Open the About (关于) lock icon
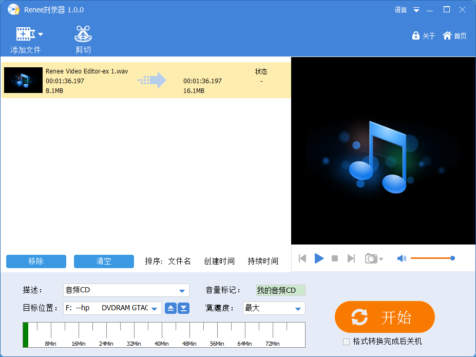476x357 pixels. pyautogui.click(x=415, y=35)
